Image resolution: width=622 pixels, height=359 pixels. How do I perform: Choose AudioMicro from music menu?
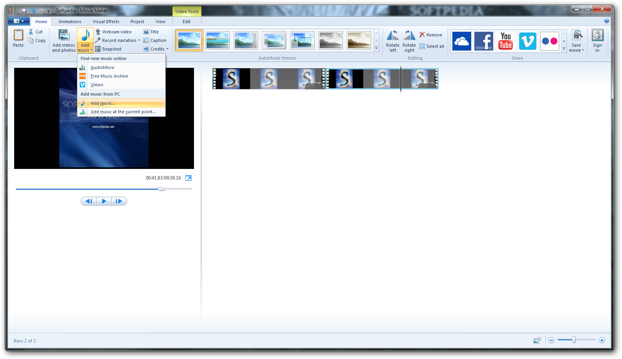click(x=121, y=67)
